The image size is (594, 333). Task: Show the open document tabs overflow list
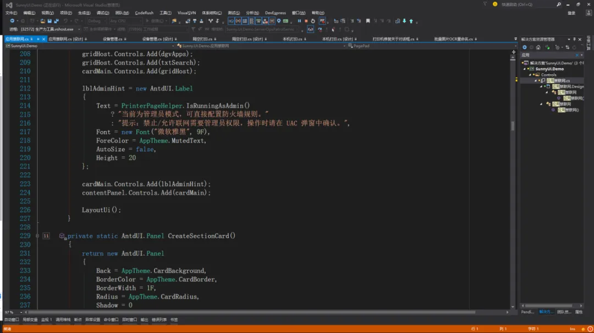point(515,39)
